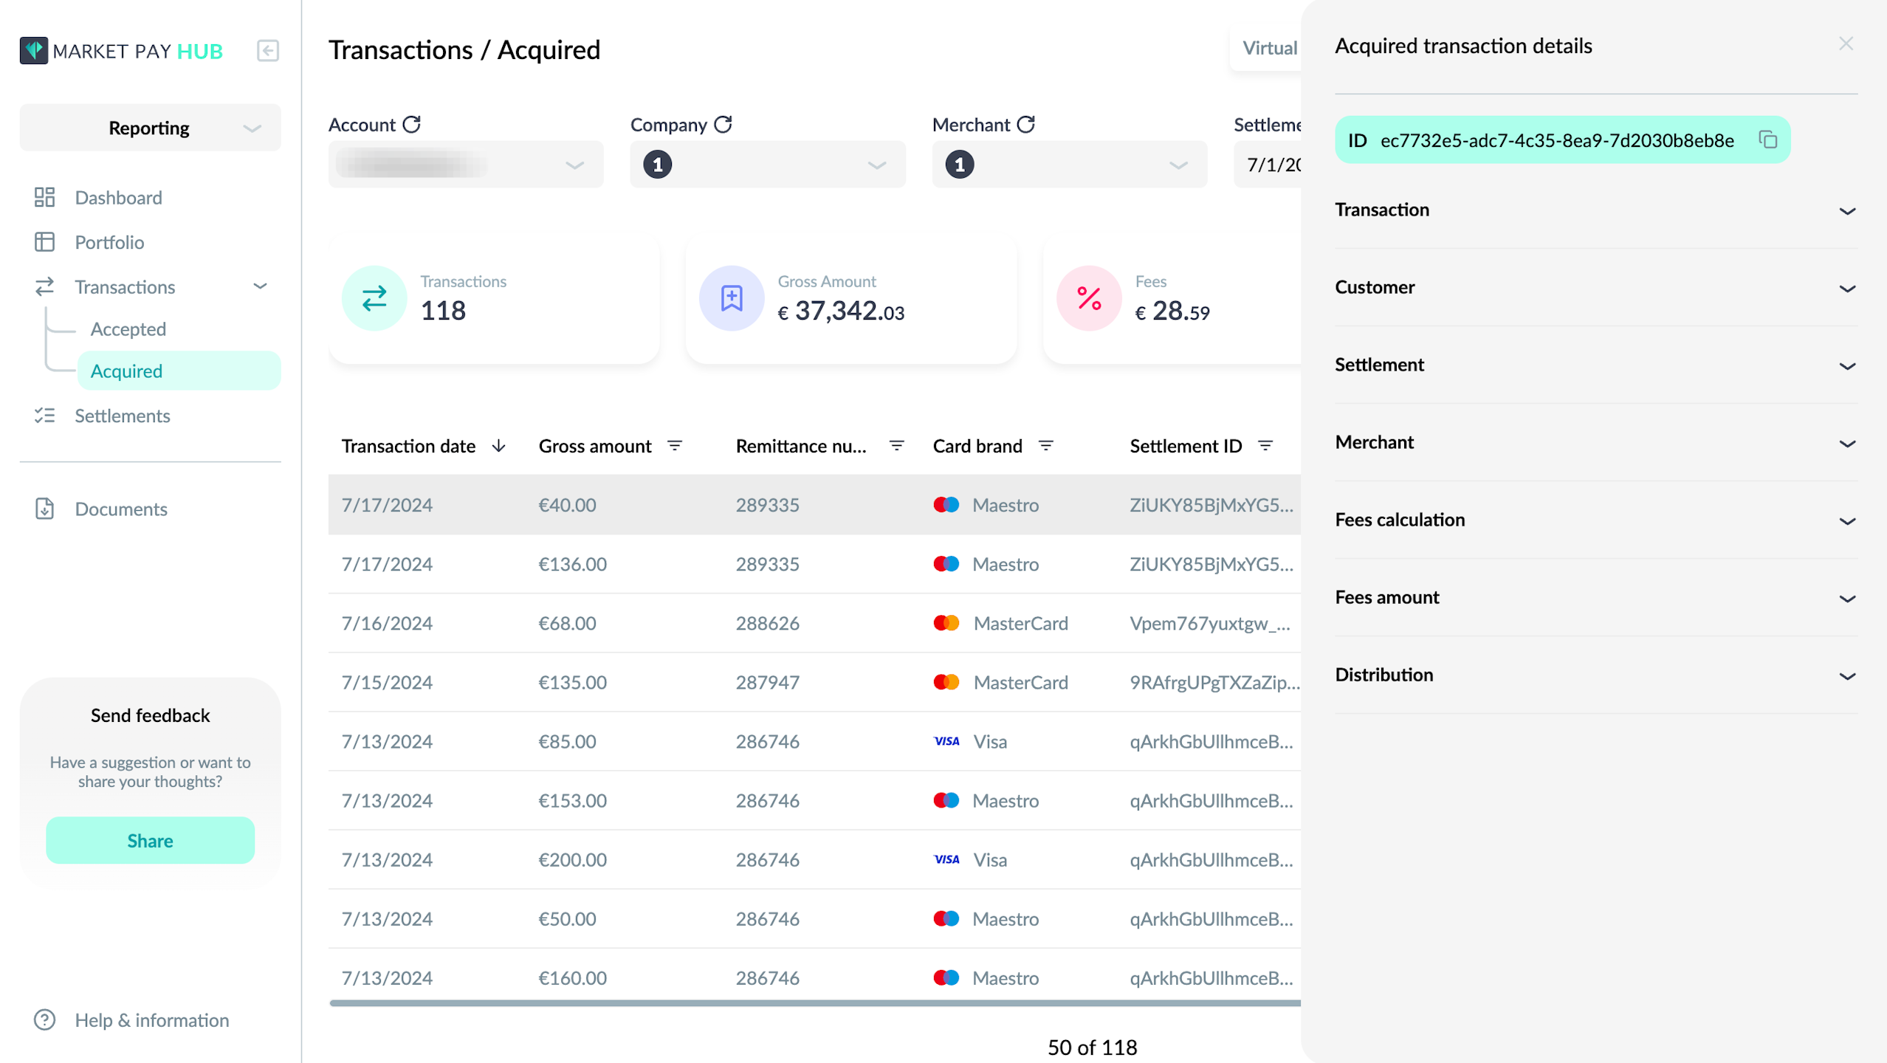The height and width of the screenshot is (1063, 1887).
Task: Select the €136.00 transaction row
Action: (x=814, y=564)
